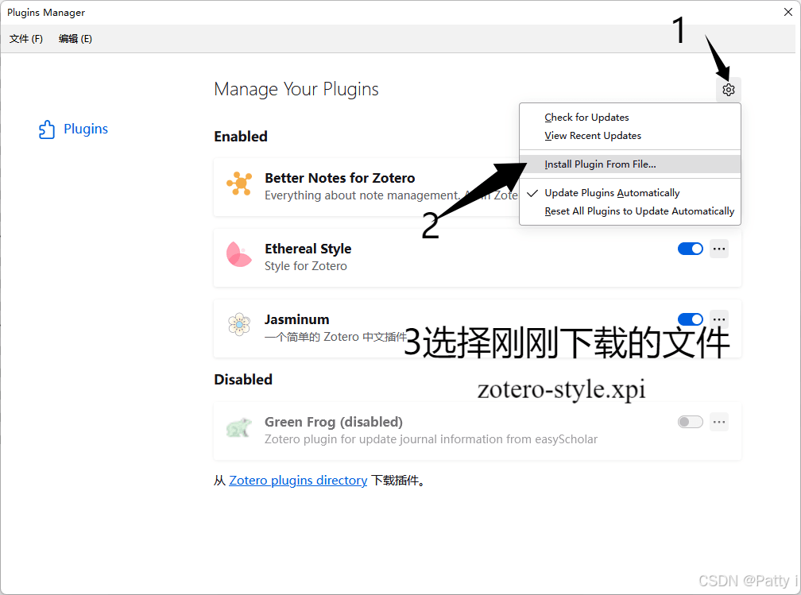The height and width of the screenshot is (595, 801).
Task: Open the more options button for Green Frog
Action: pyautogui.click(x=718, y=422)
